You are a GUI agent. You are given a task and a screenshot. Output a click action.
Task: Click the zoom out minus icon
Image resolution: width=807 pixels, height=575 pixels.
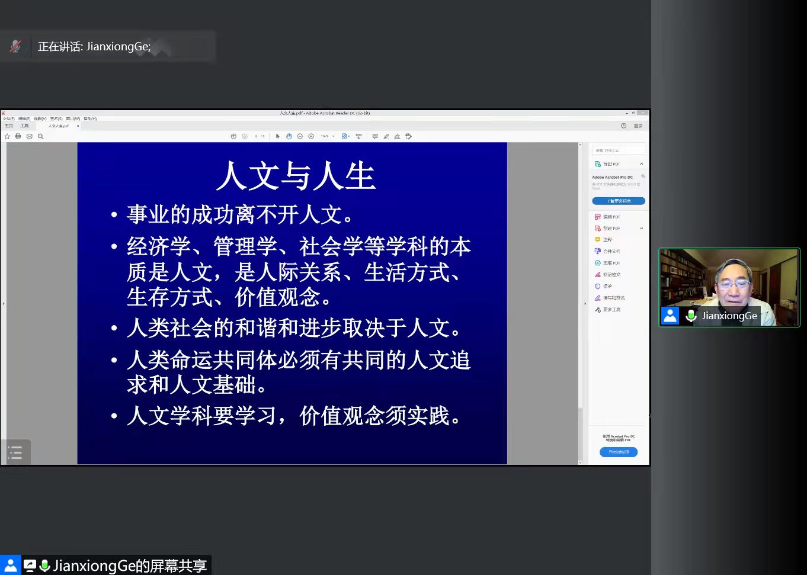tap(300, 136)
